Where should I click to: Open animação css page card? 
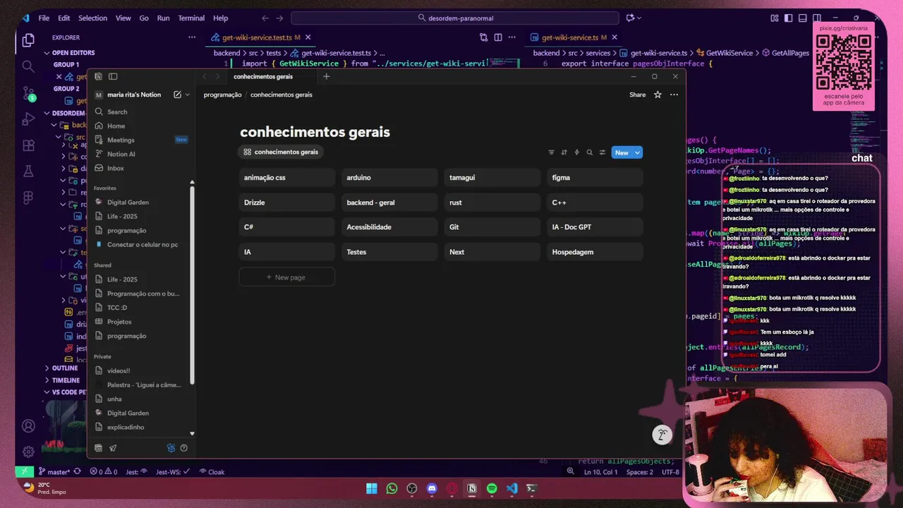(286, 178)
